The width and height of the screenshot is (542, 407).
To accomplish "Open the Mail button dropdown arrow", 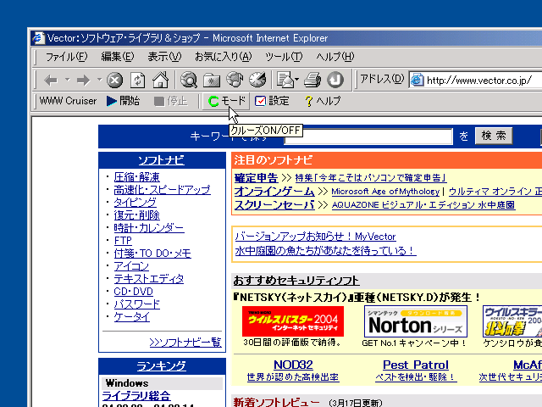I will click(297, 80).
